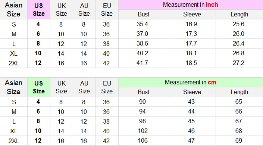Select the Asian Size header of top table

13,10
